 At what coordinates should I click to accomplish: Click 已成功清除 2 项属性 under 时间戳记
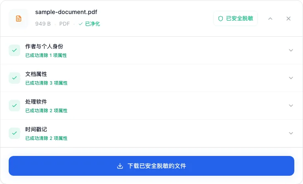(x=46, y=138)
